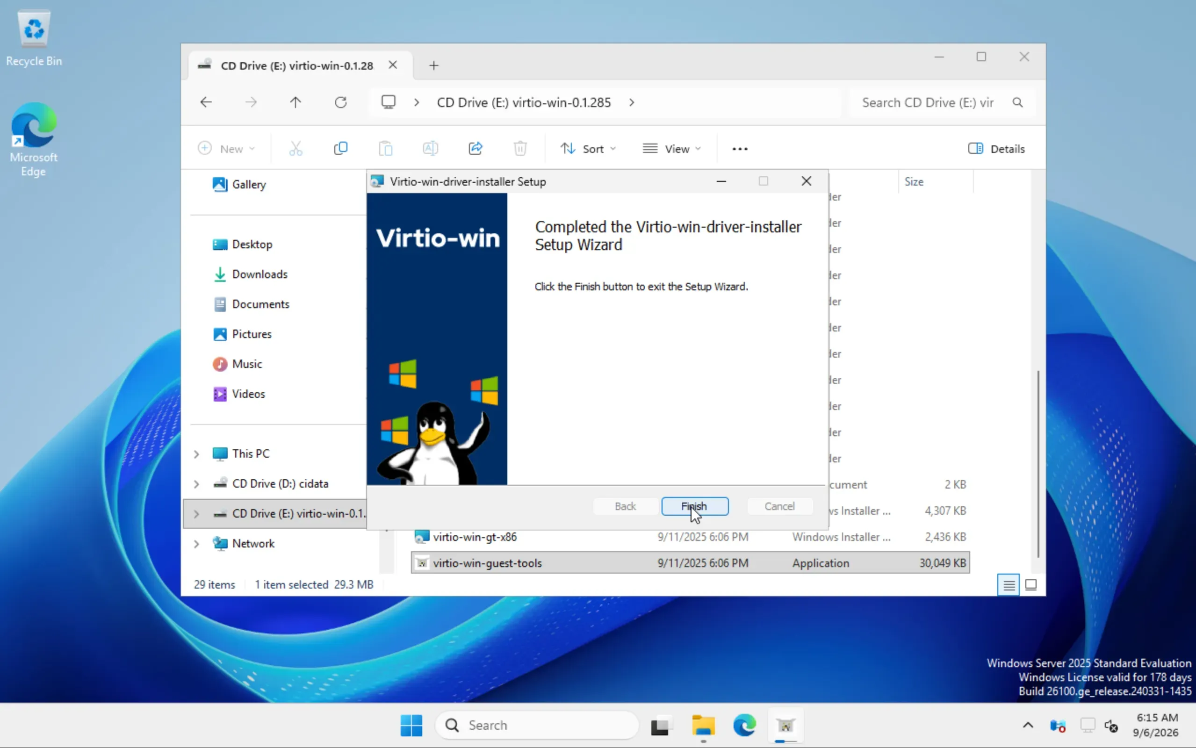The width and height of the screenshot is (1196, 748).
Task: Open the View dropdown menu
Action: point(672,148)
